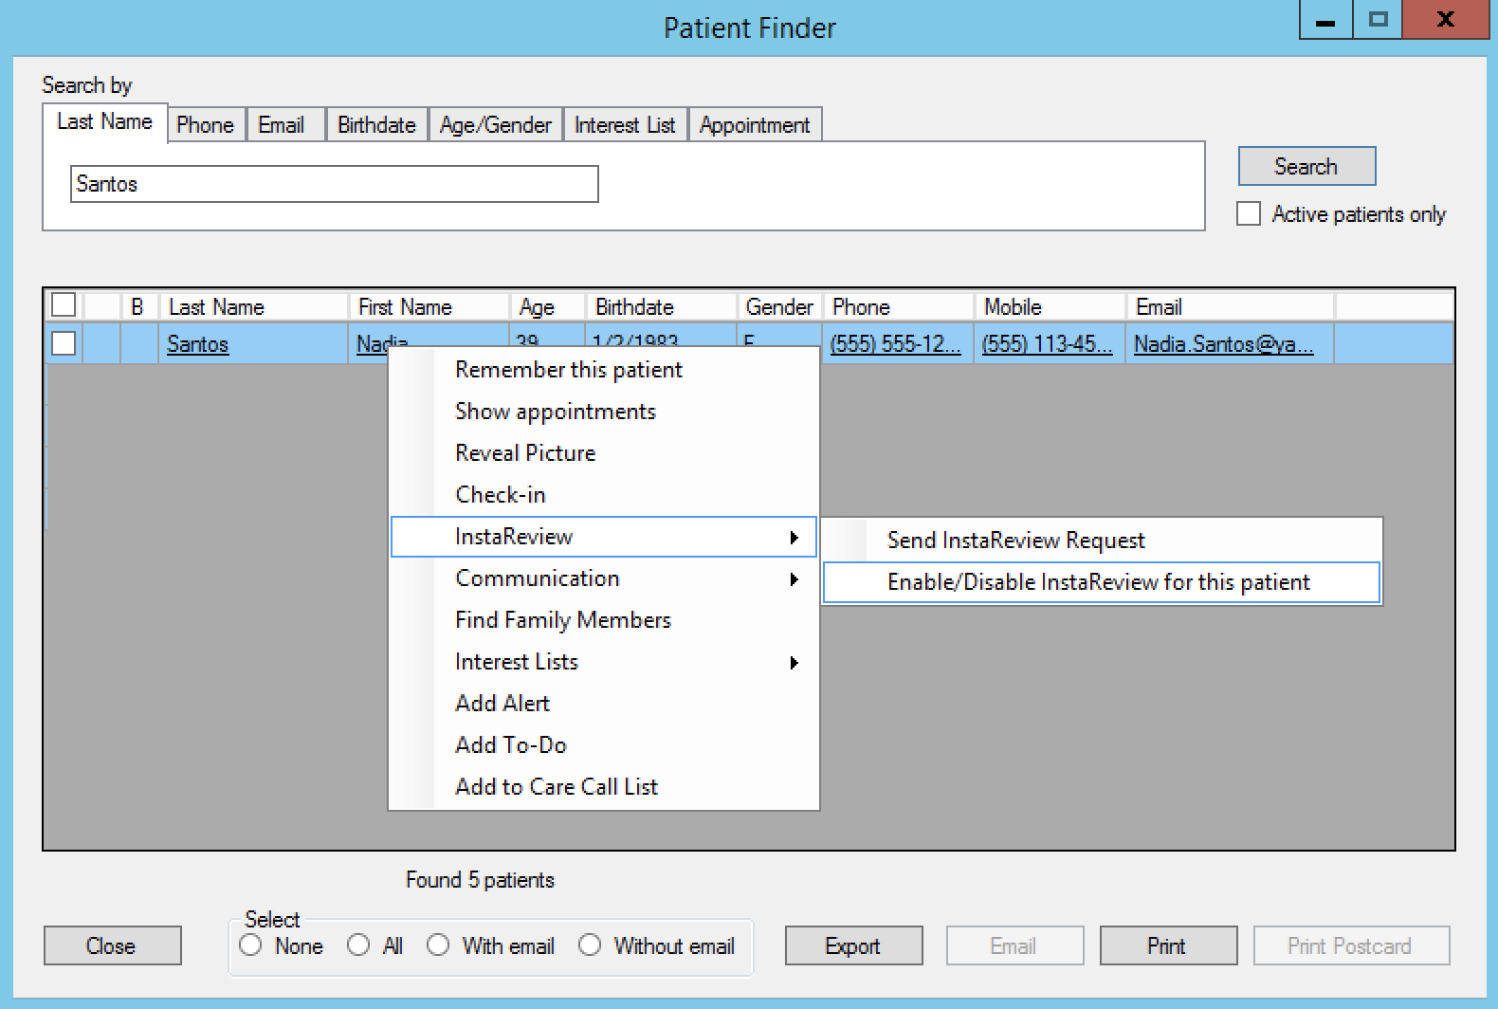Sort by the Birthdate column header
This screenshot has height=1009, width=1498.
pyautogui.click(x=661, y=306)
